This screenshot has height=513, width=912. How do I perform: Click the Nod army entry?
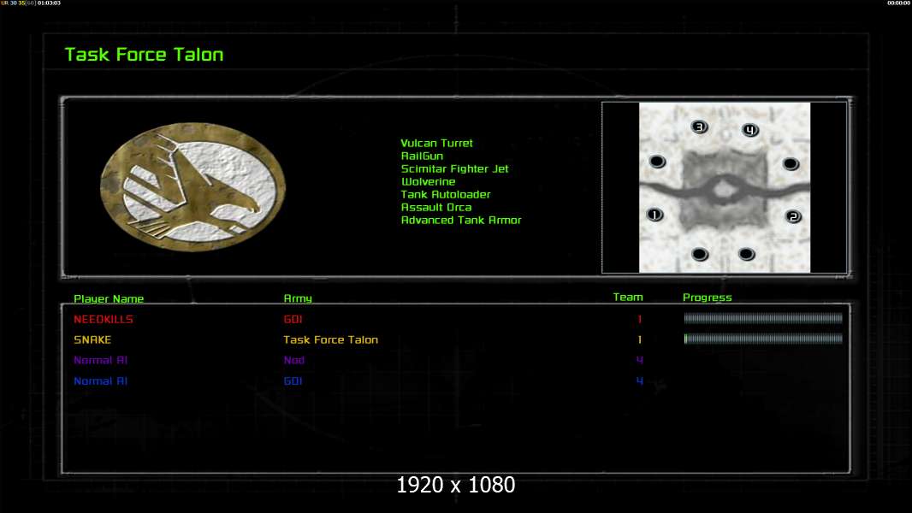tap(294, 361)
